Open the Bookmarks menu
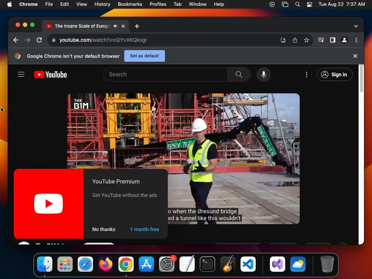 tap(130, 4)
